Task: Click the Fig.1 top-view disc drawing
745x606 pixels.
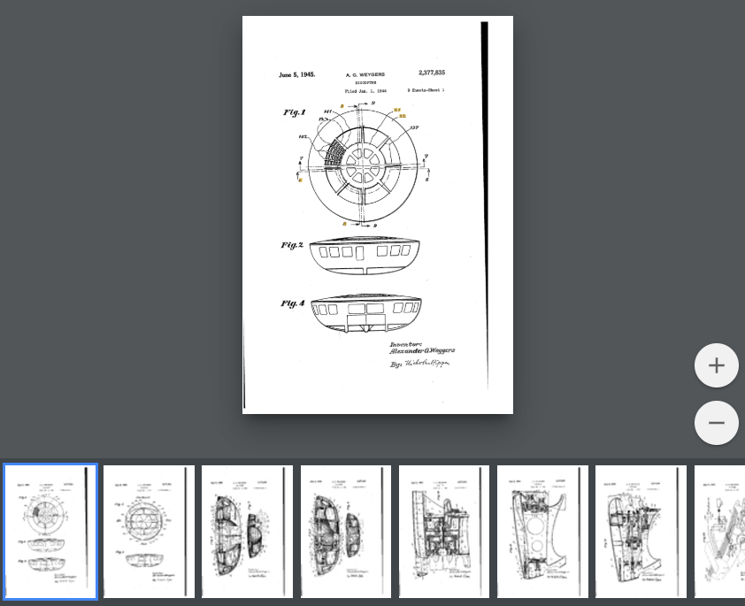Action: [x=363, y=165]
